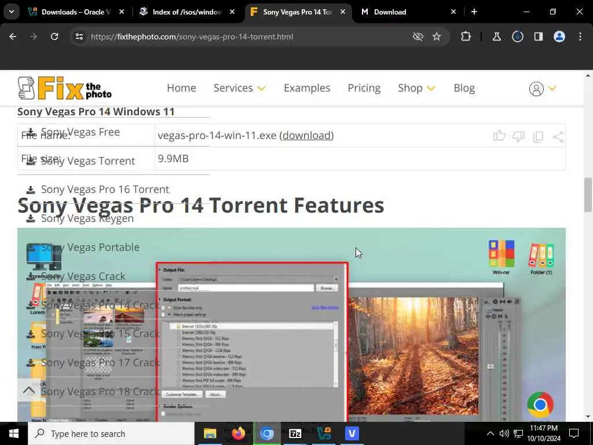Click the copy icon in the file row
The width and height of the screenshot is (593, 445).
point(538,137)
